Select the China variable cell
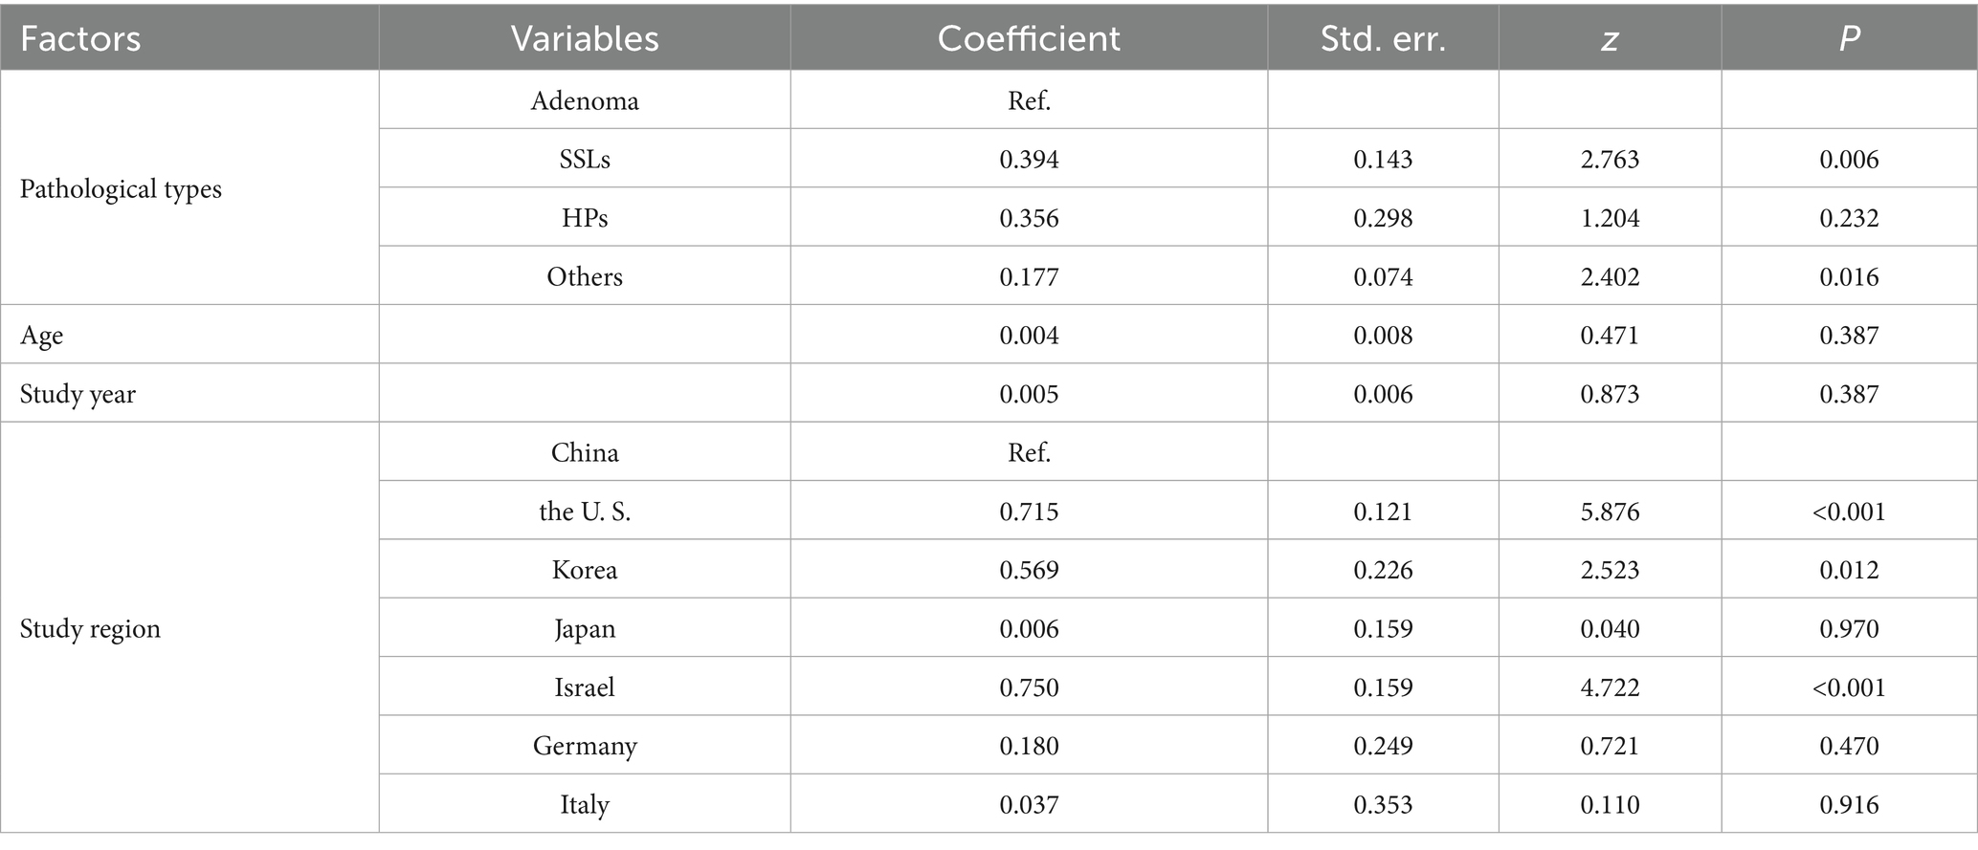The width and height of the screenshot is (1978, 850). click(585, 452)
